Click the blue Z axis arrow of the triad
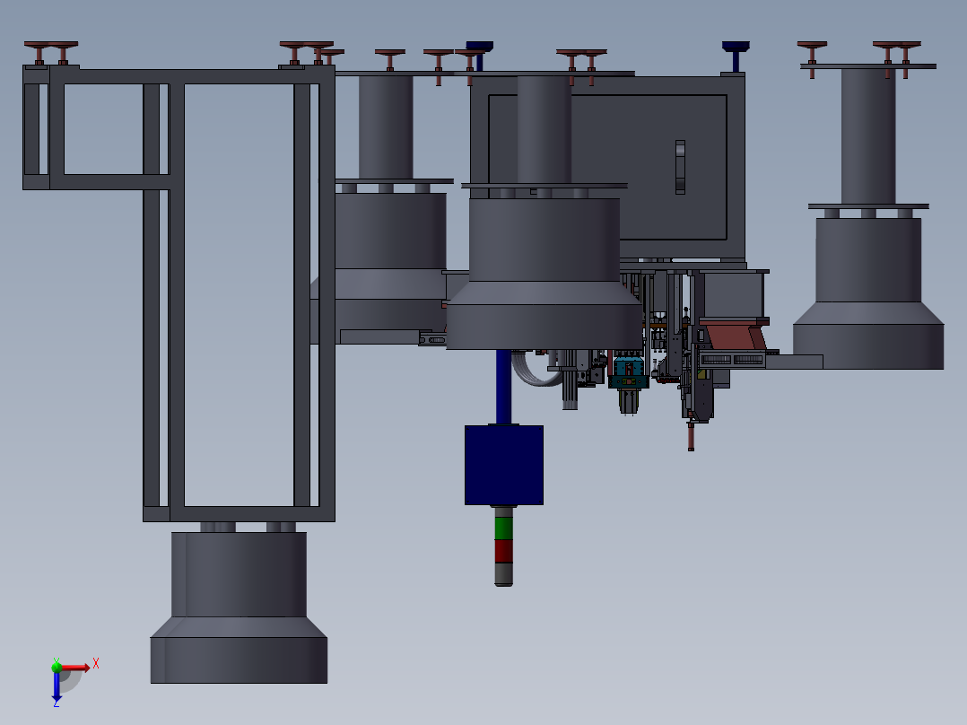 pyautogui.click(x=57, y=686)
